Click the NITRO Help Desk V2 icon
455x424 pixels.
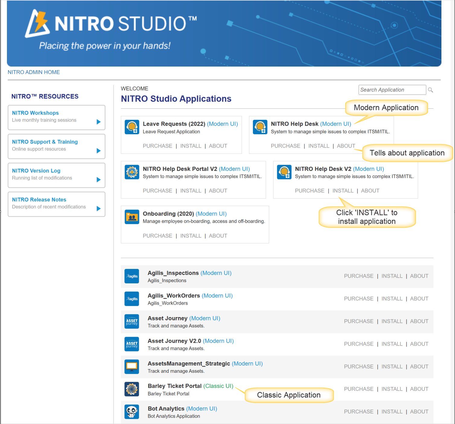pos(284,172)
